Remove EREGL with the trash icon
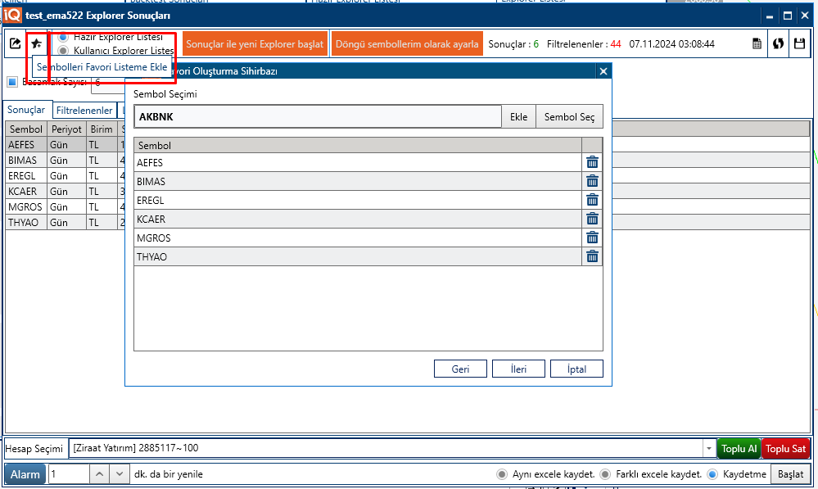The height and width of the screenshot is (489, 818). [x=592, y=200]
